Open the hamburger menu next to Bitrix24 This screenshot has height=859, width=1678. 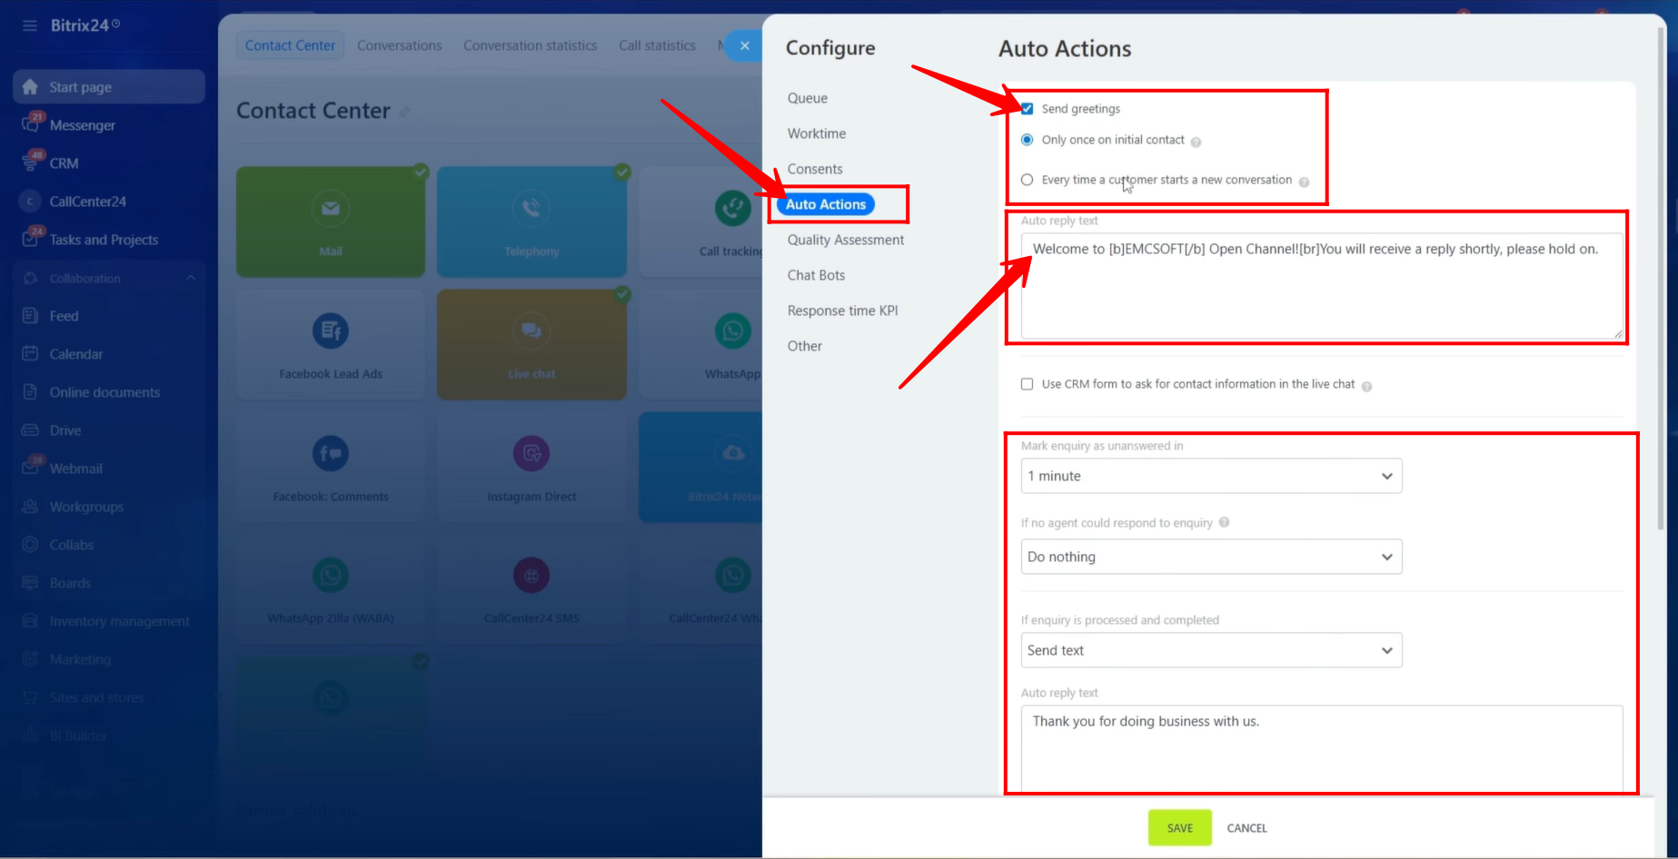tap(30, 25)
